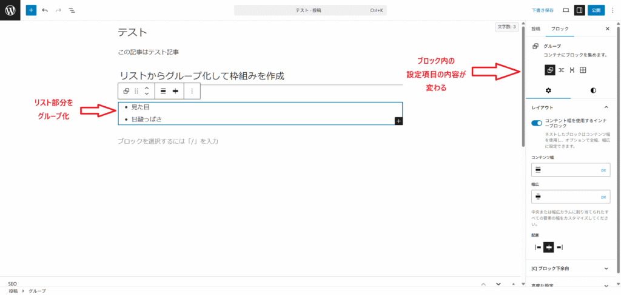Screen dimensions: 621x295
Task: Expand the [C] ブロック下余白 panel
Action: [x=570, y=268]
